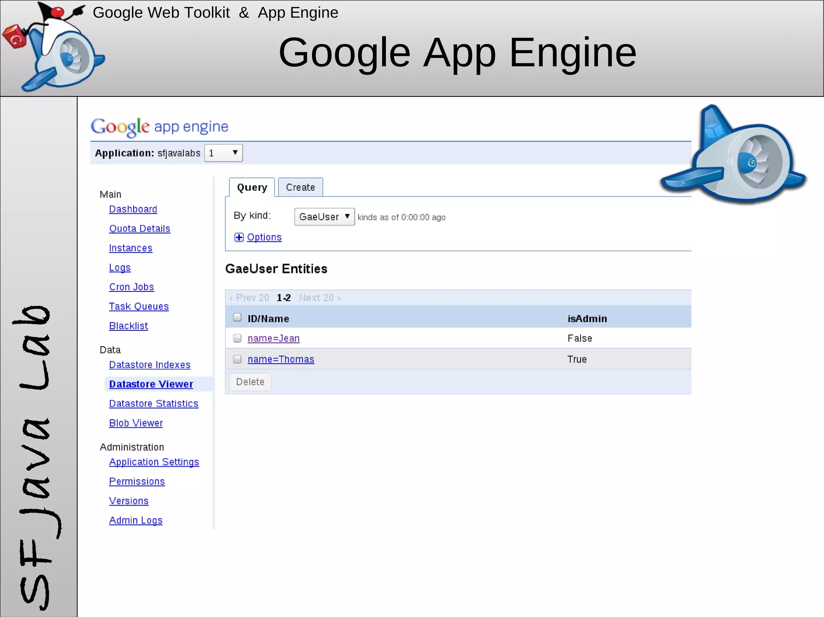The width and height of the screenshot is (824, 617).
Task: Click the Administration section heading in the sidebar
Action: (132, 447)
